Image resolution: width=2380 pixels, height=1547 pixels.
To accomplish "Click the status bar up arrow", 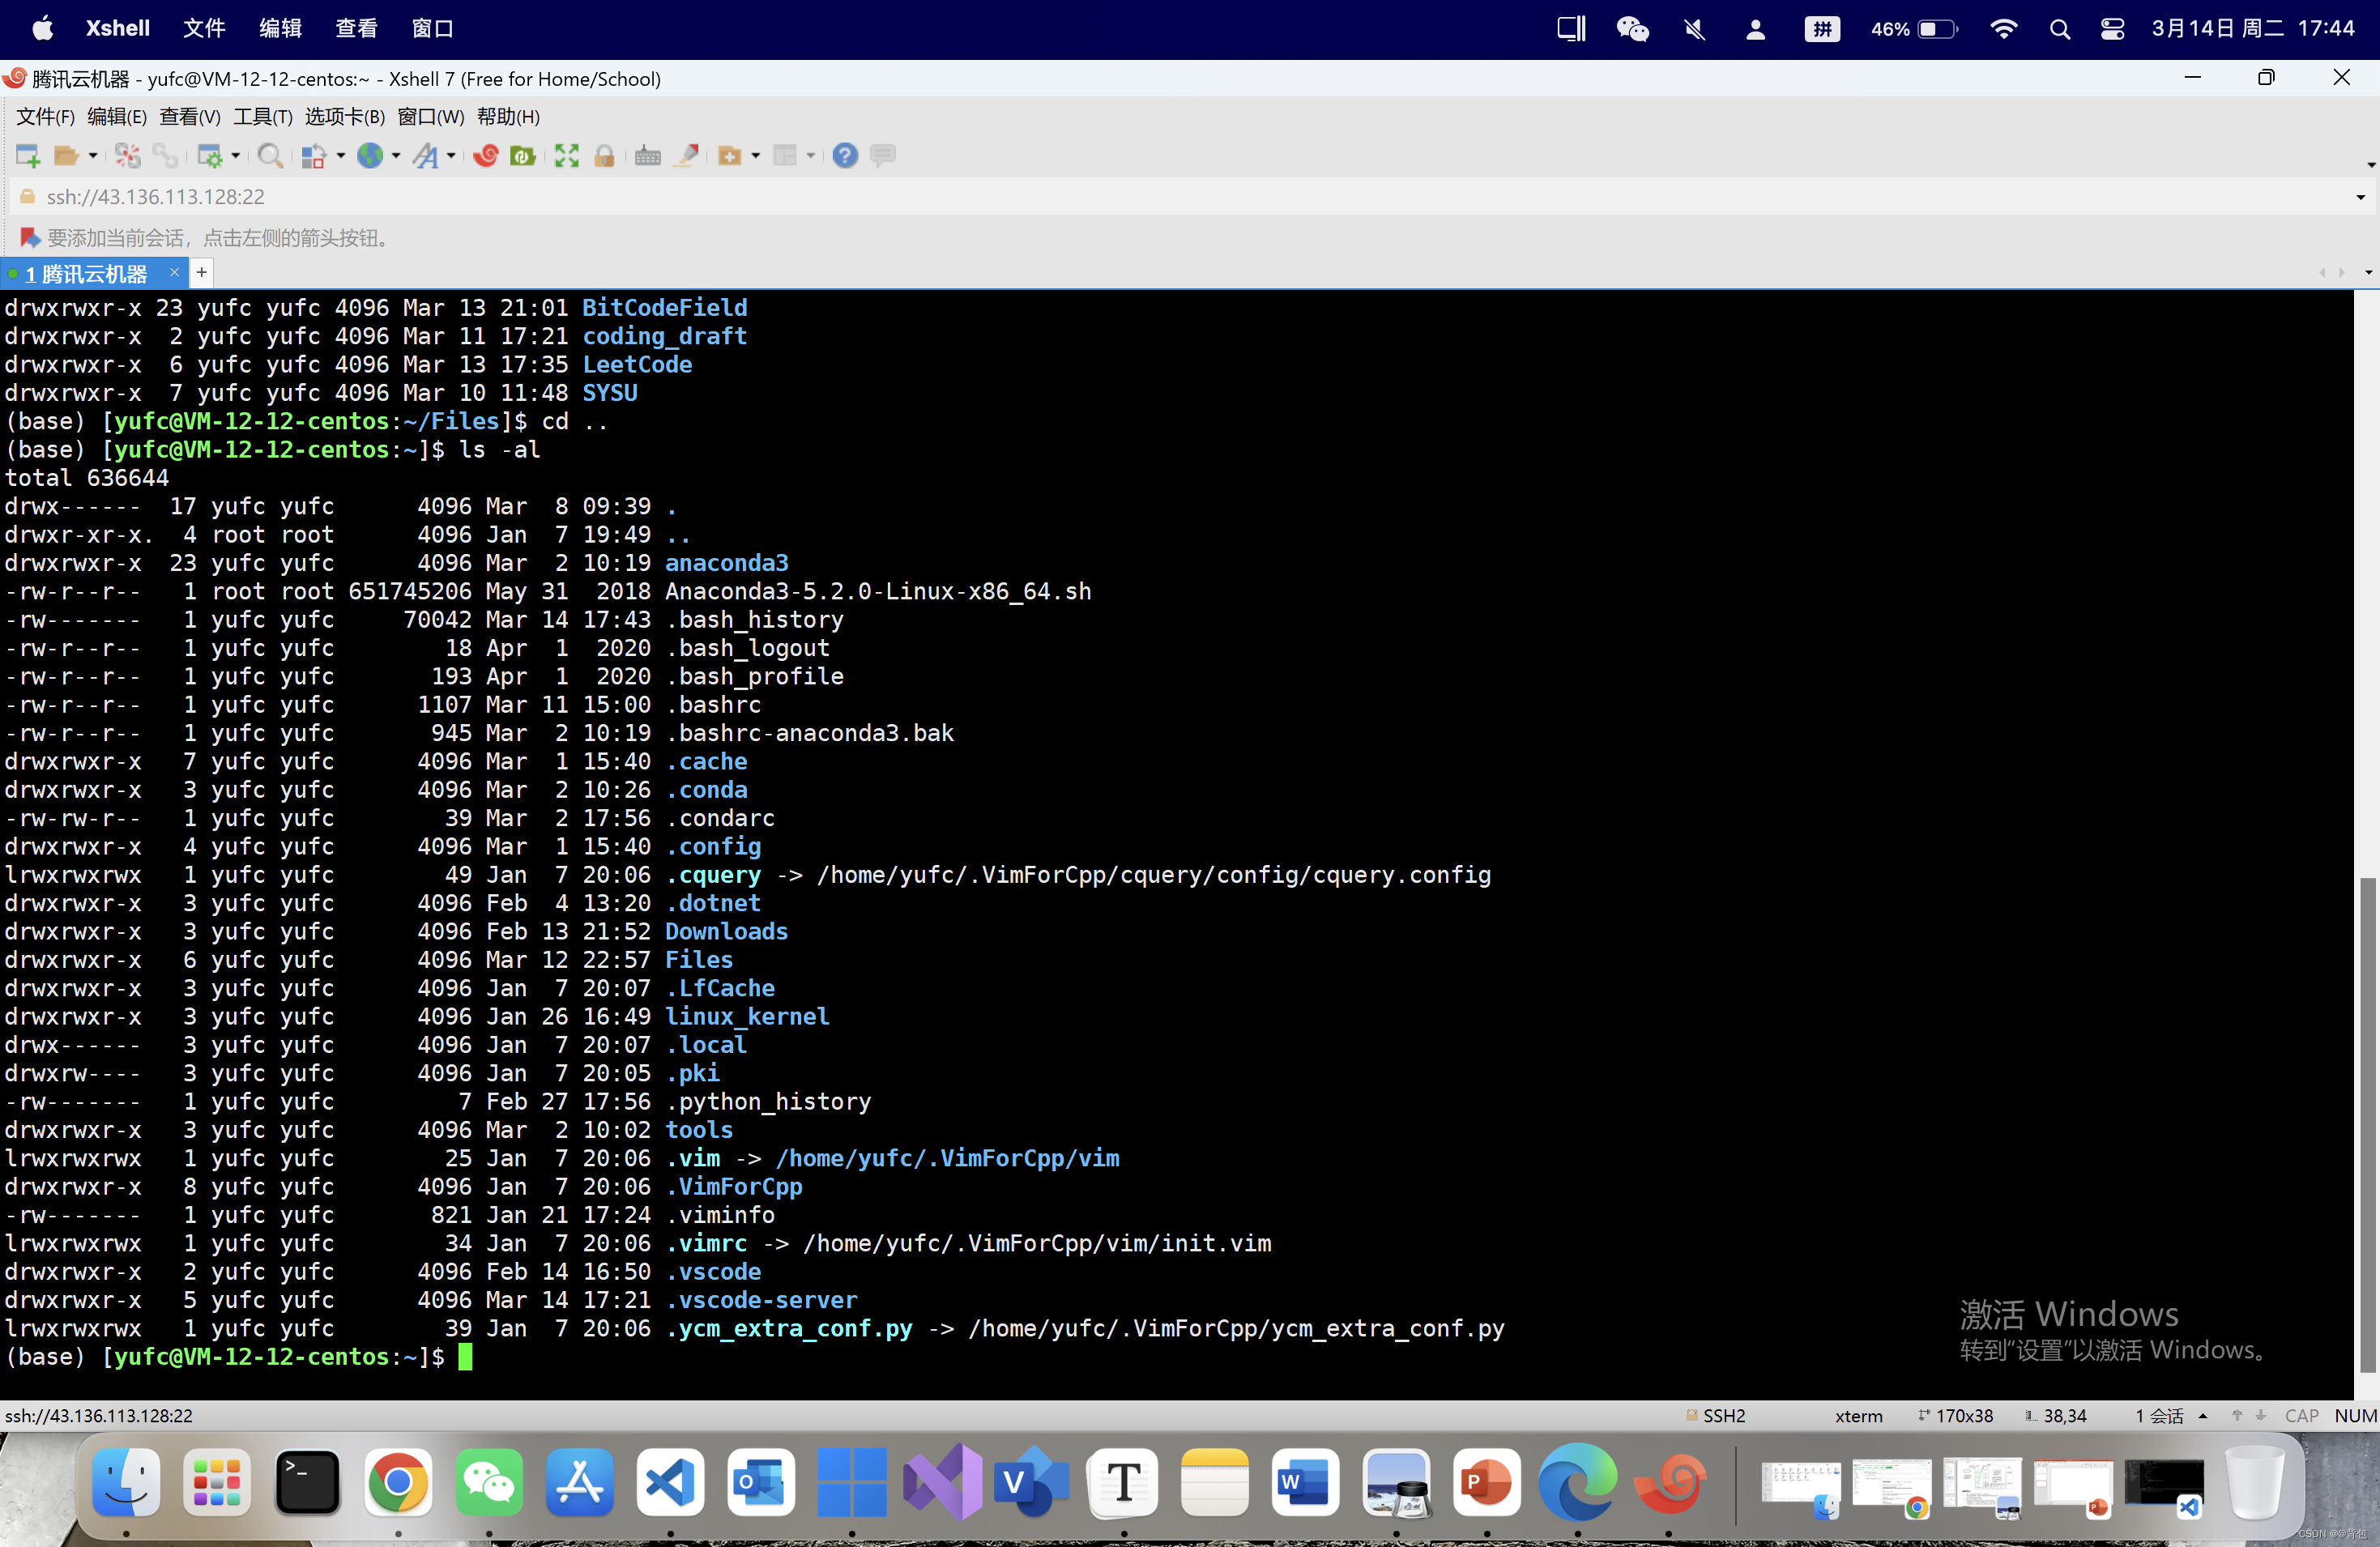I will pyautogui.click(x=2237, y=1416).
